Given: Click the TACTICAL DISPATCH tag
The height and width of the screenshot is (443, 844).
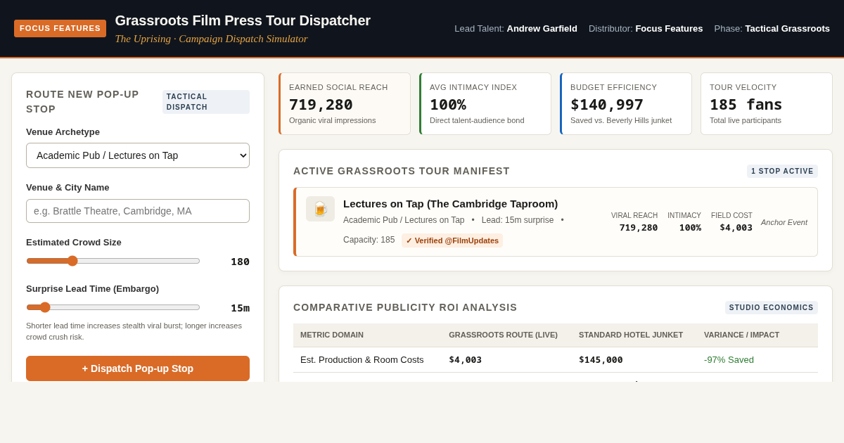Looking at the screenshot, I should [x=206, y=102].
